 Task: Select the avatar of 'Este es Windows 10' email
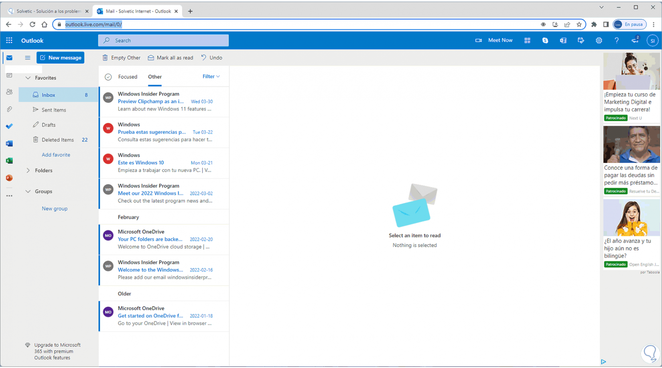click(108, 159)
